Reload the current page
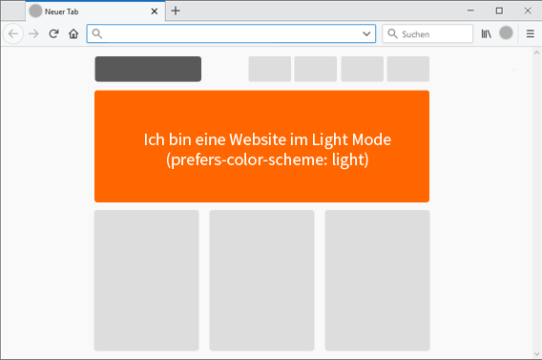Viewport: 542px width, 360px height. (53, 33)
